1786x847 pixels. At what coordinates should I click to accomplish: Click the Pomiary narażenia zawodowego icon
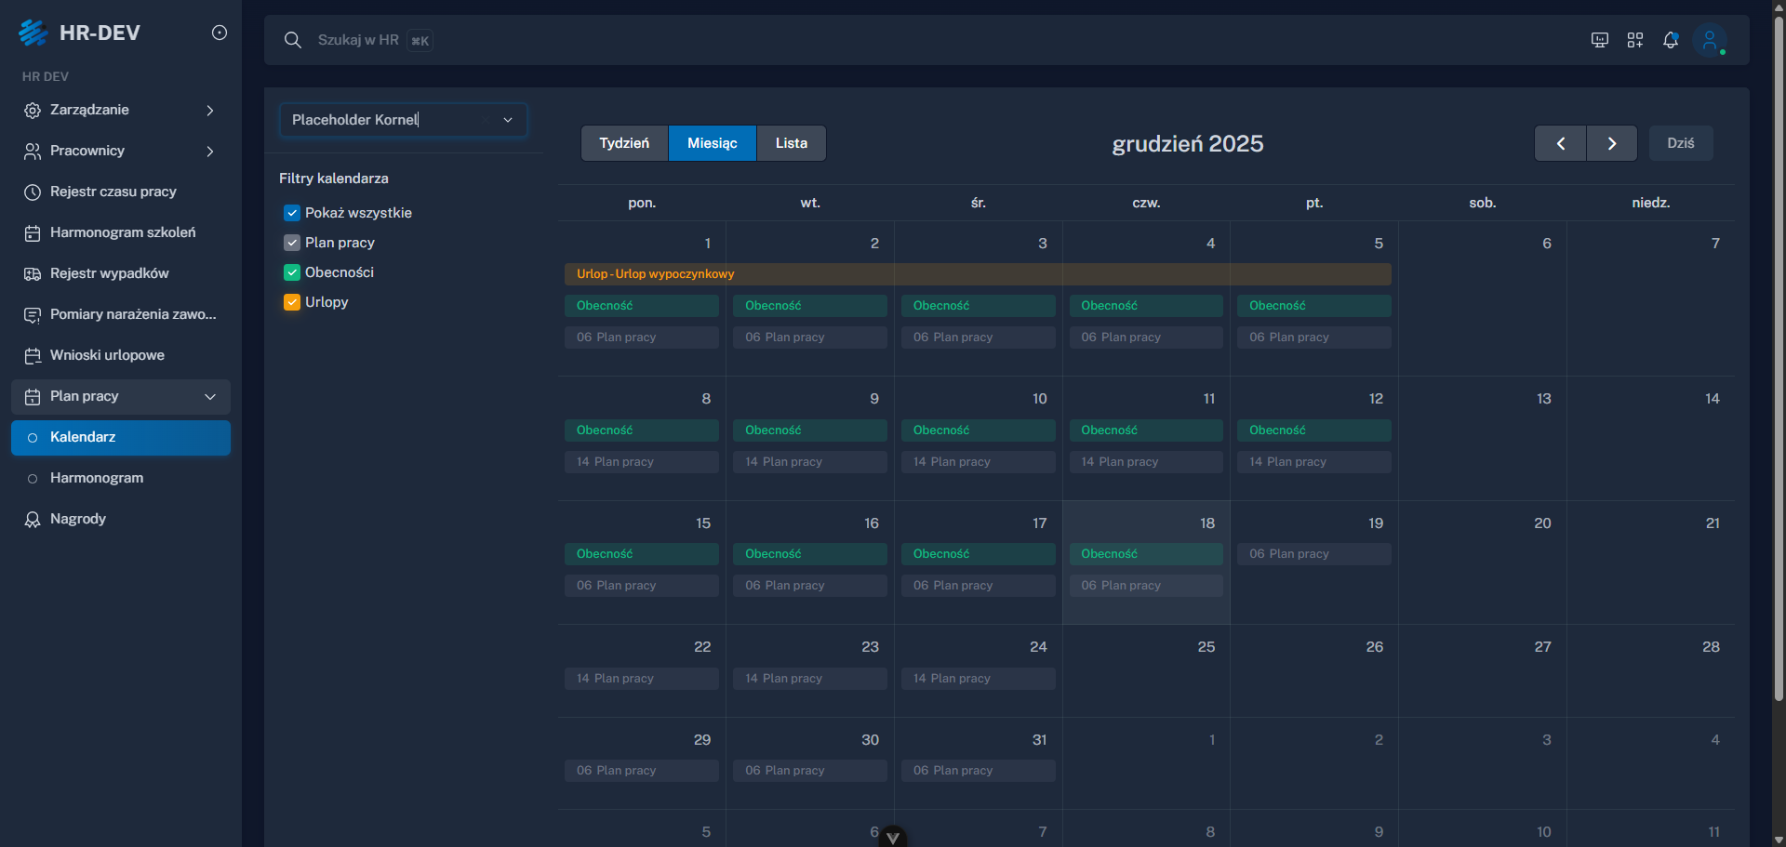33,314
